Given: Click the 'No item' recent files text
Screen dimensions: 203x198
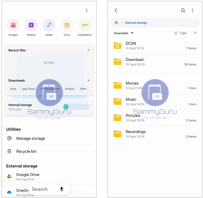Looking at the screenshot, I should 49,62.
